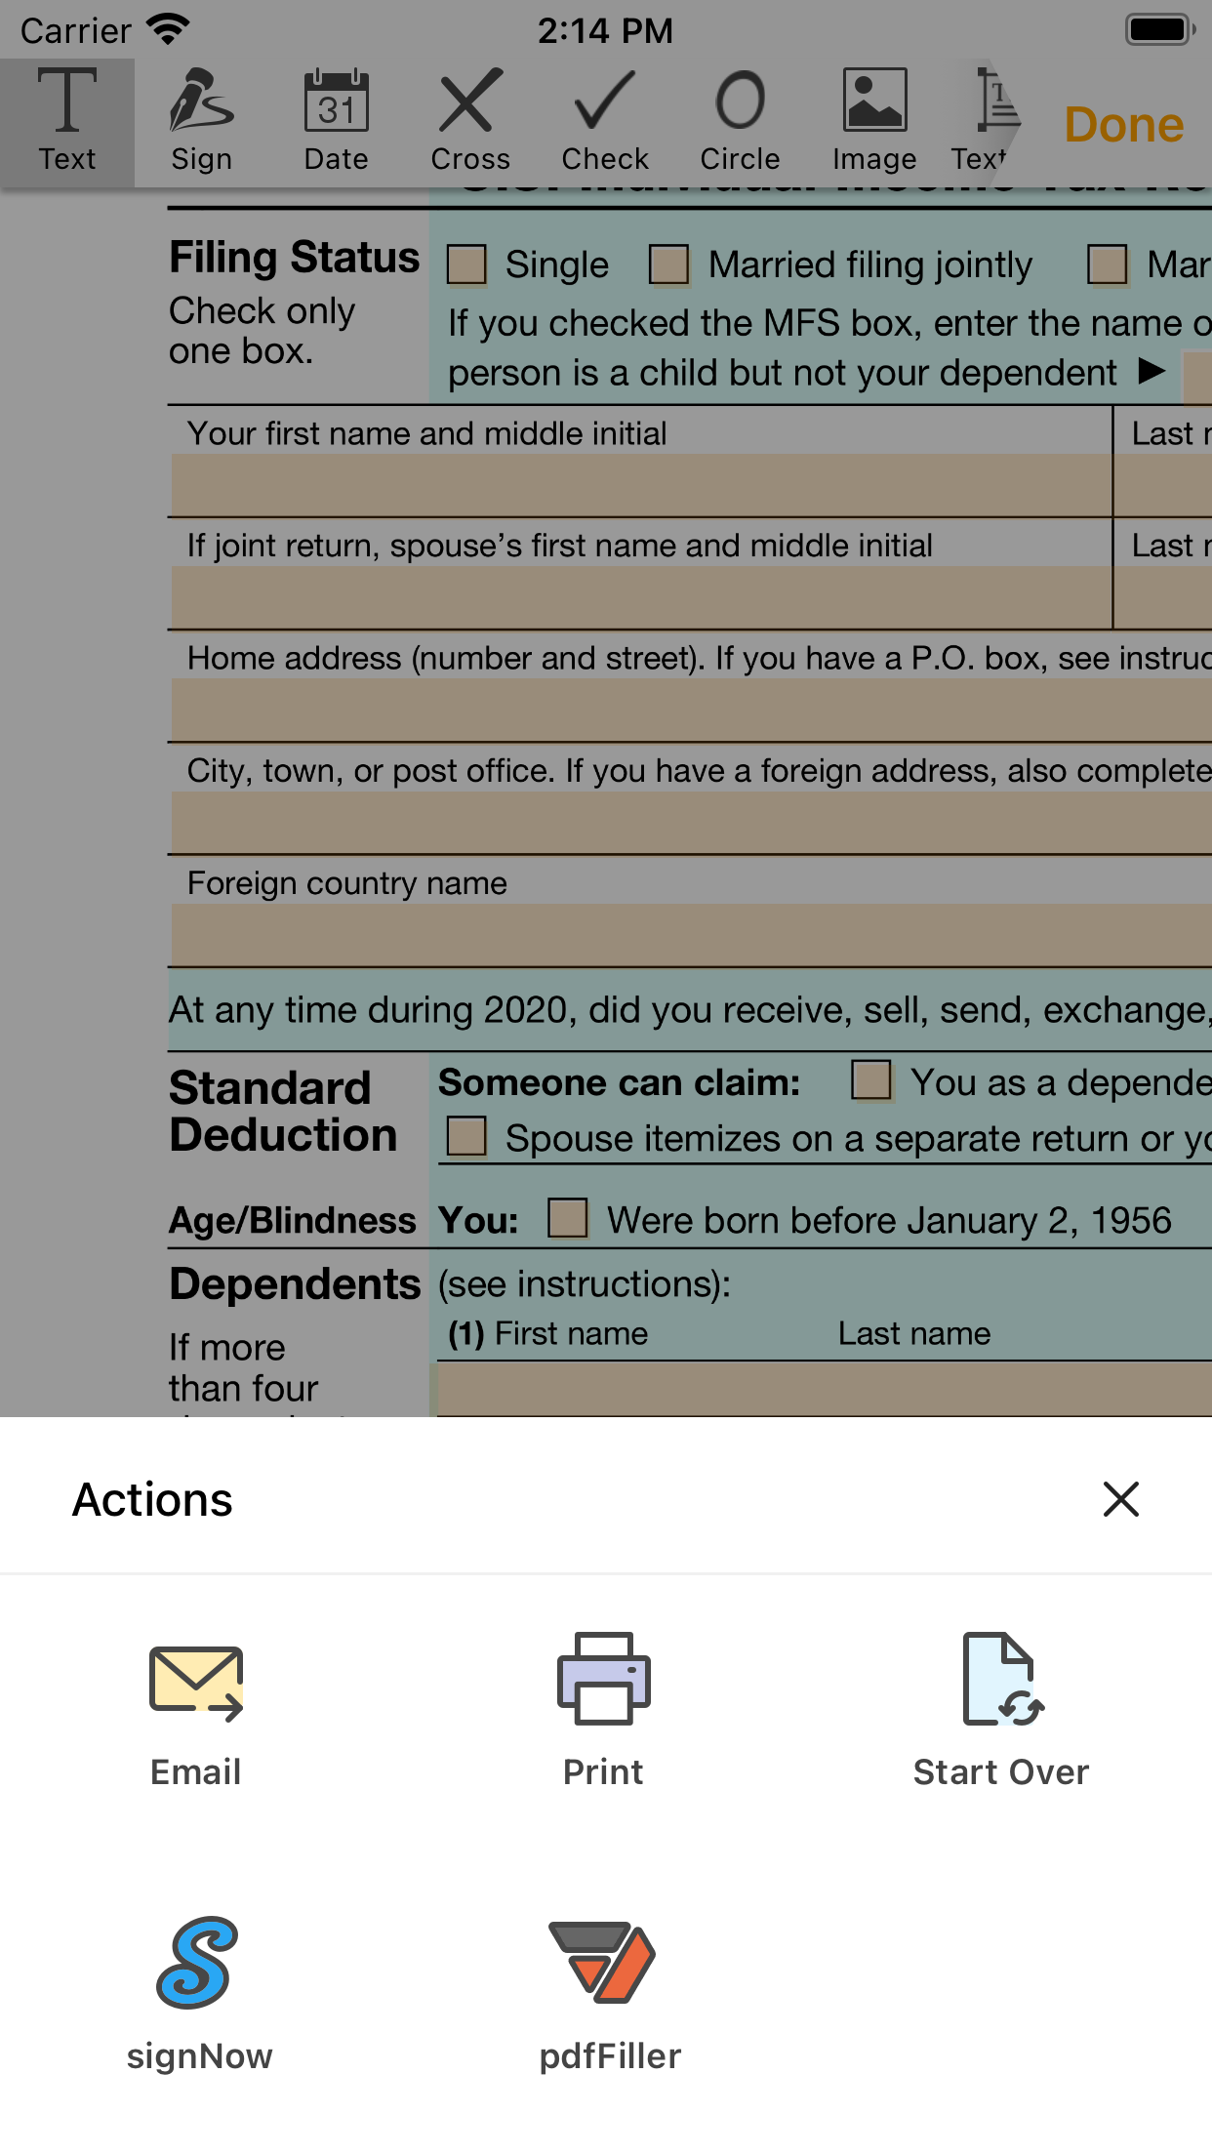Screen dimensions: 1212x2155
Task: Tap the 'Standard Deduction' heading
Action: pyautogui.click(x=283, y=1112)
